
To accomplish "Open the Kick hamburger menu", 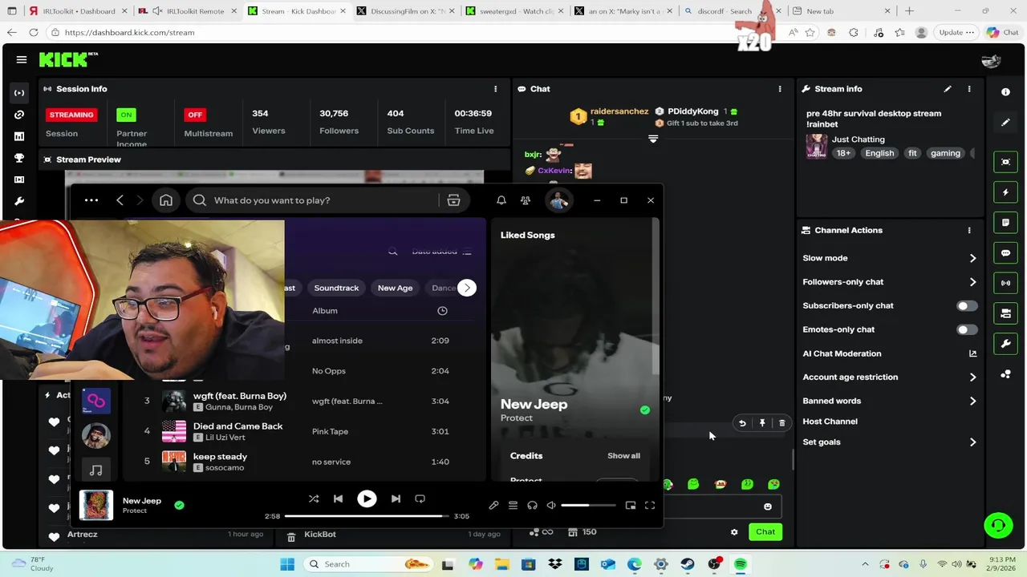I will point(22,59).
